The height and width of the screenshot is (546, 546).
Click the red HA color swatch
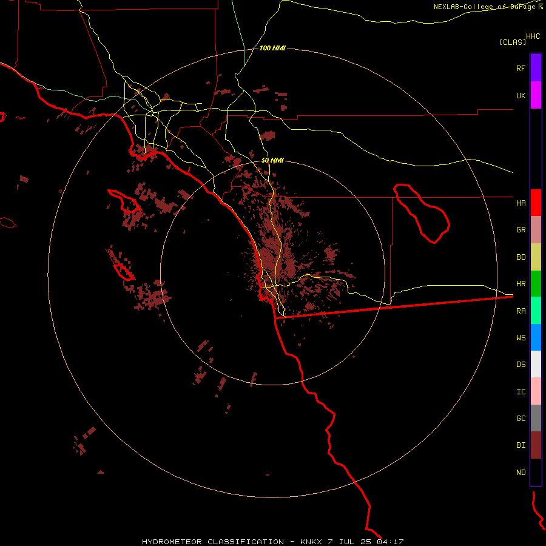coord(536,203)
